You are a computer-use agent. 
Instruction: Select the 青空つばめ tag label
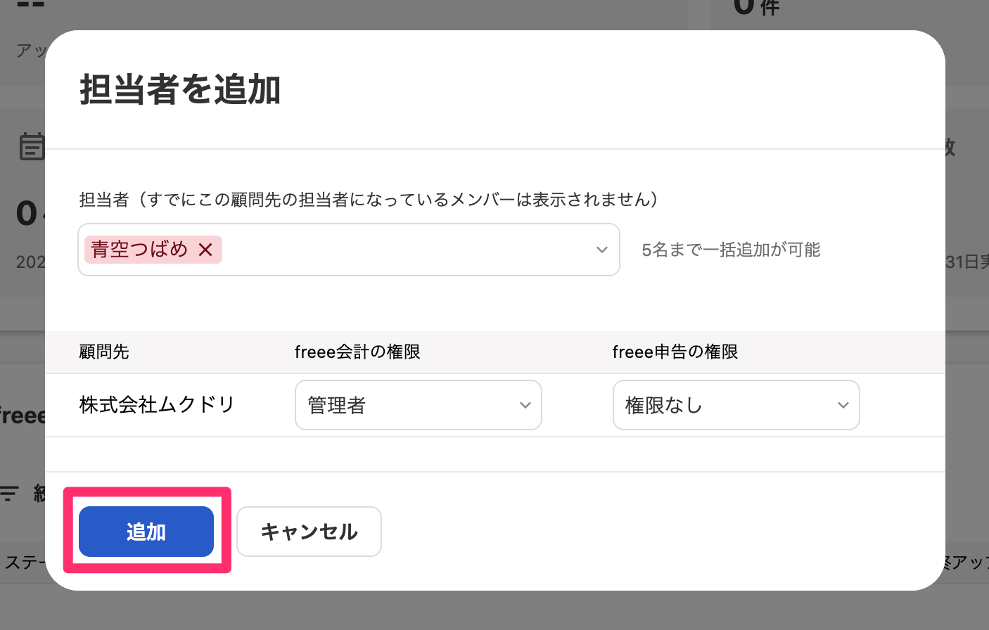coord(139,250)
